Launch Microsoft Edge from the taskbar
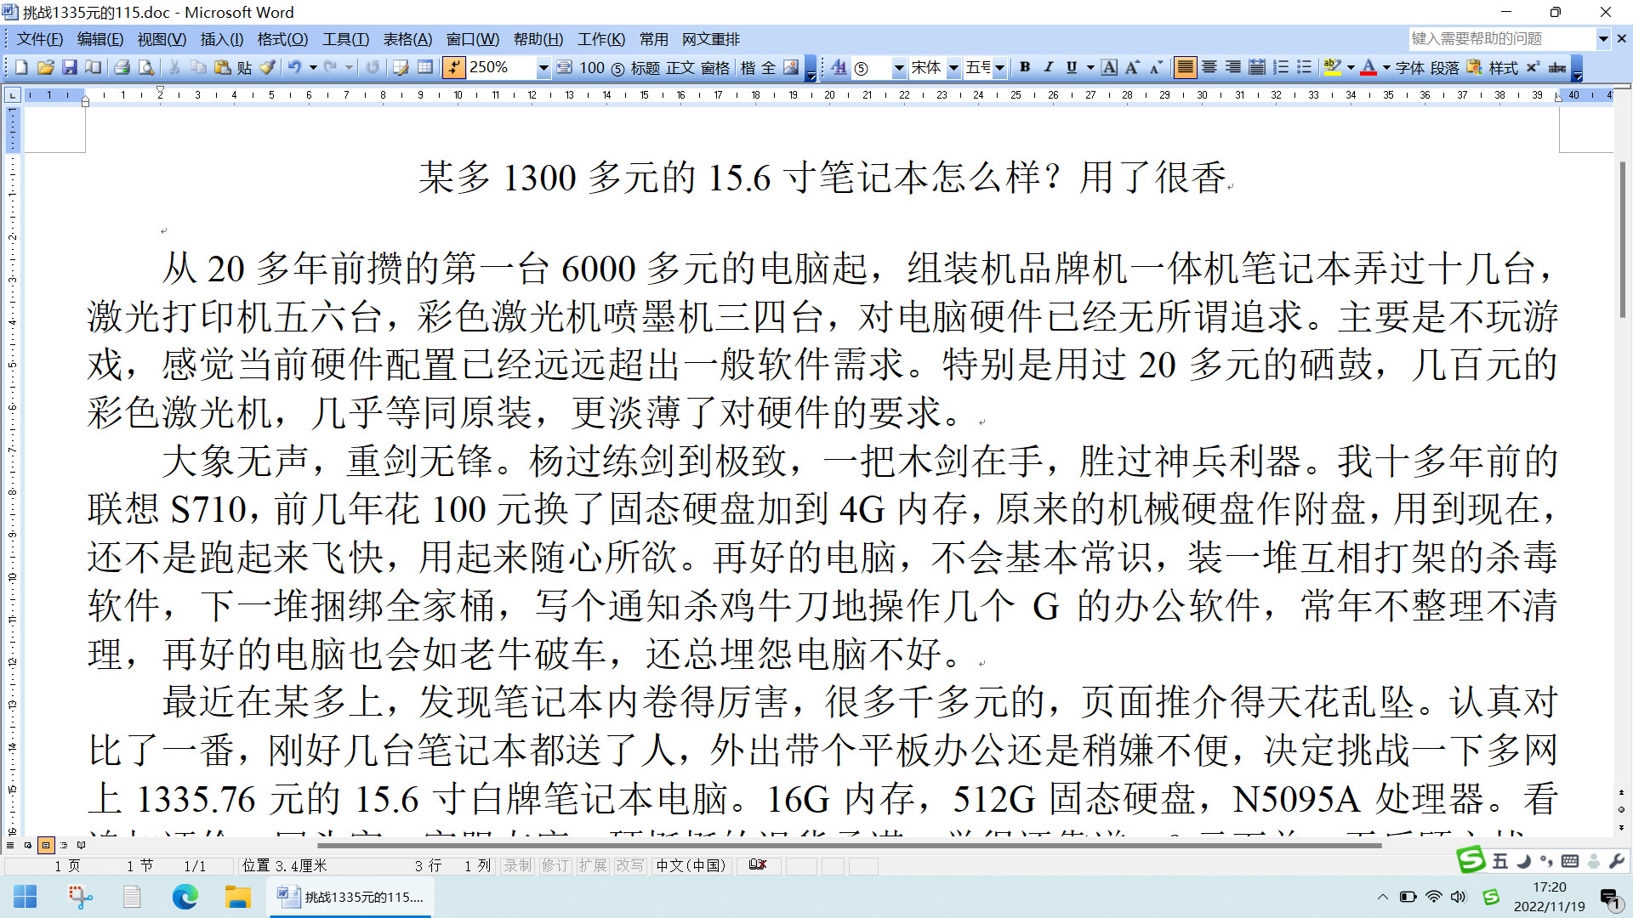This screenshot has width=1633, height=918. 185,897
